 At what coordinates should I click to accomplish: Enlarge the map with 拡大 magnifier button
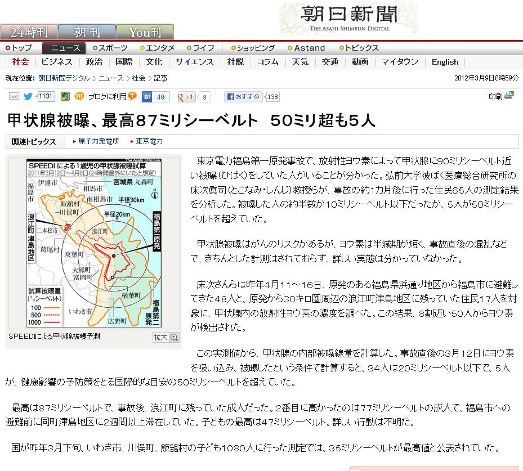click(x=166, y=337)
